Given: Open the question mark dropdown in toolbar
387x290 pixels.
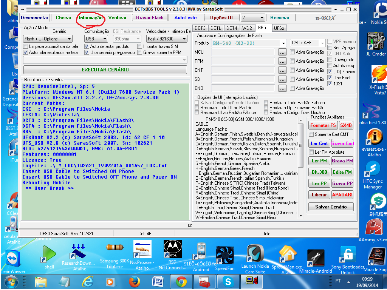Looking at the screenshot, I should (253, 18).
